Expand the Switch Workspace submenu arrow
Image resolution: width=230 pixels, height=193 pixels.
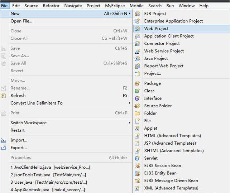click(129, 123)
